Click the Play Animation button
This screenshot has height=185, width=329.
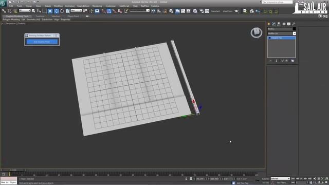pyautogui.click(x=301, y=179)
